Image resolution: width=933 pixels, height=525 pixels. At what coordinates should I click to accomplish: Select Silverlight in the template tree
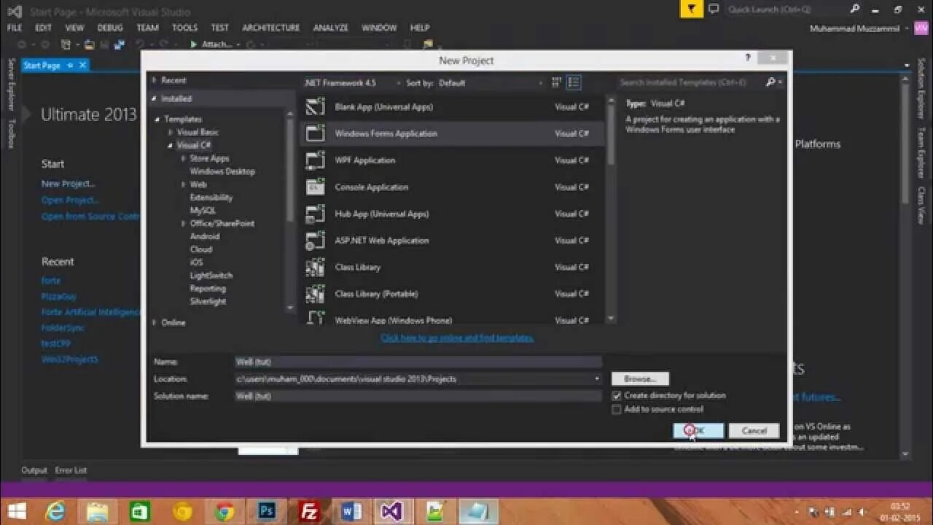click(x=208, y=301)
